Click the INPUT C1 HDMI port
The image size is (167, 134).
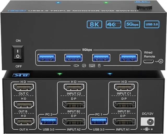pyautogui.click(x=124, y=87)
